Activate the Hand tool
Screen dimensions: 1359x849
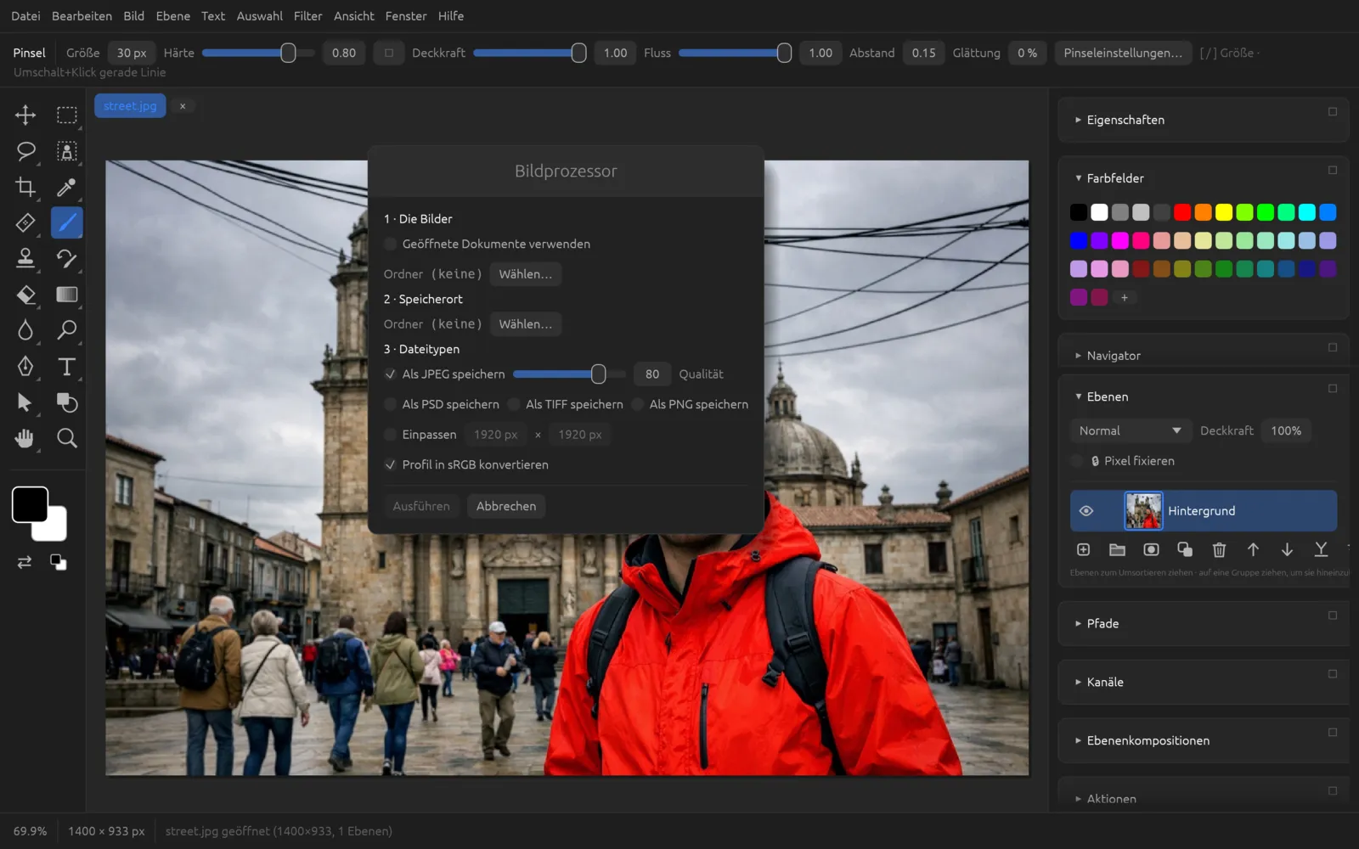[x=25, y=438]
